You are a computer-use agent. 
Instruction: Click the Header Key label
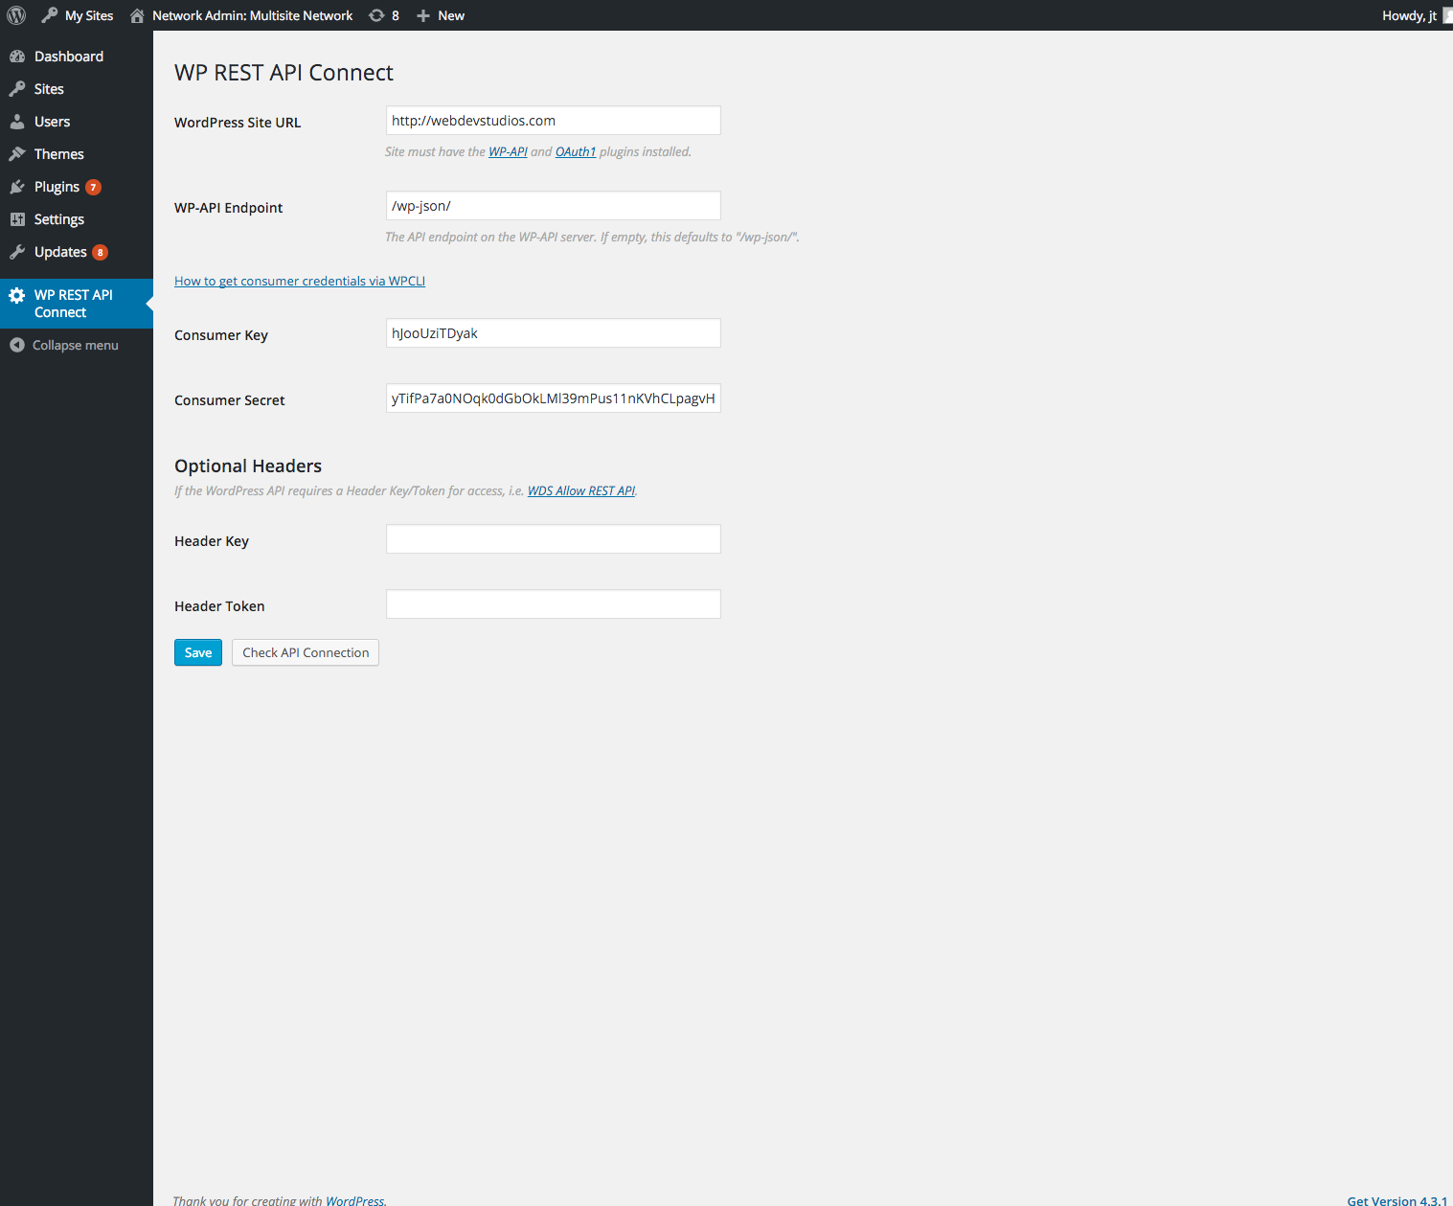[x=212, y=541]
